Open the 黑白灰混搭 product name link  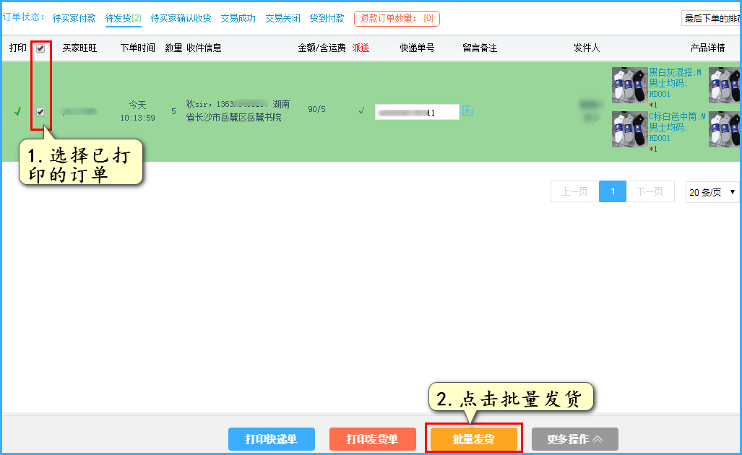[675, 72]
